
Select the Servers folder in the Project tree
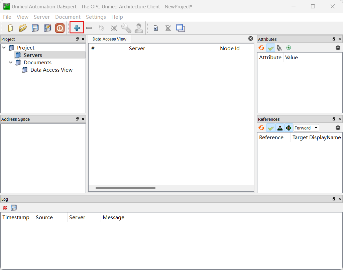click(33, 55)
